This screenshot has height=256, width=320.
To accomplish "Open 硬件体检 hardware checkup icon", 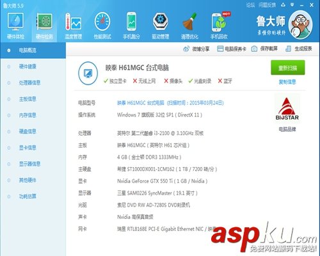I will click(x=15, y=26).
